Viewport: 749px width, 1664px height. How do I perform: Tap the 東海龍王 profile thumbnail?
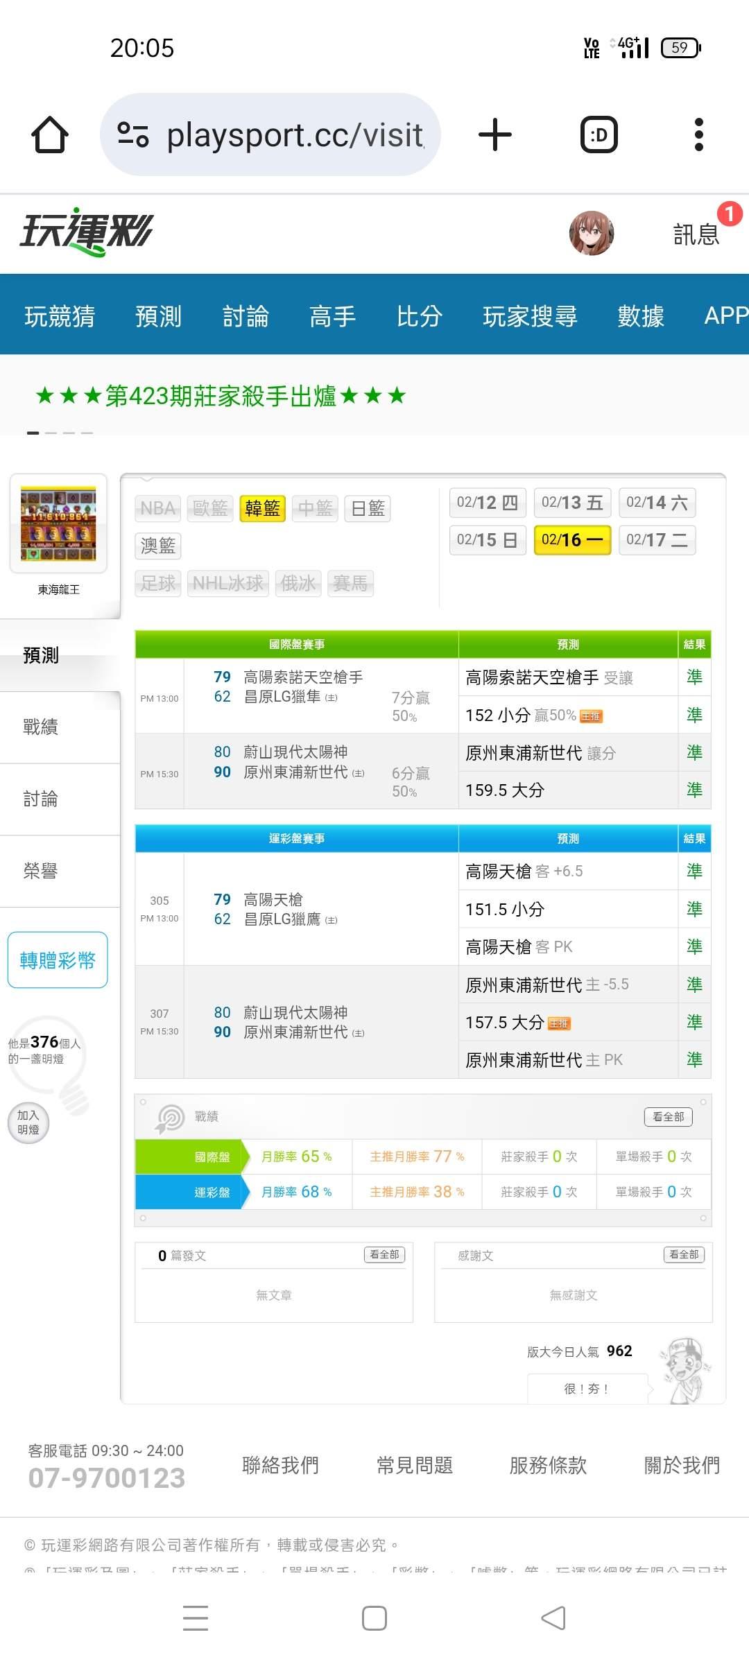coord(58,523)
